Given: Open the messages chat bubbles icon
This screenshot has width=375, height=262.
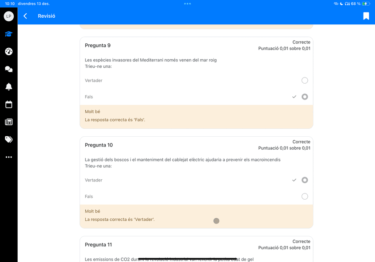Looking at the screenshot, I should [x=9, y=69].
